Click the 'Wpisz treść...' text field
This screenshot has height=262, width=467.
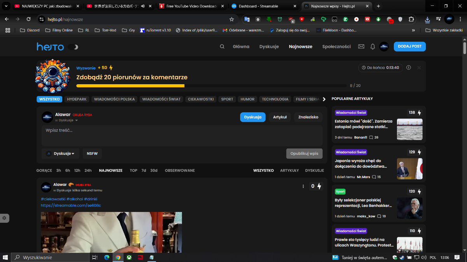182,135
